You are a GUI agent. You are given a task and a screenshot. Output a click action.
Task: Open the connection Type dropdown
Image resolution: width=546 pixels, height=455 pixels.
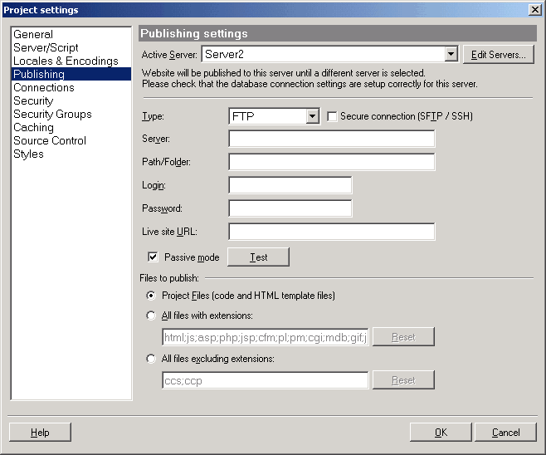click(x=312, y=117)
